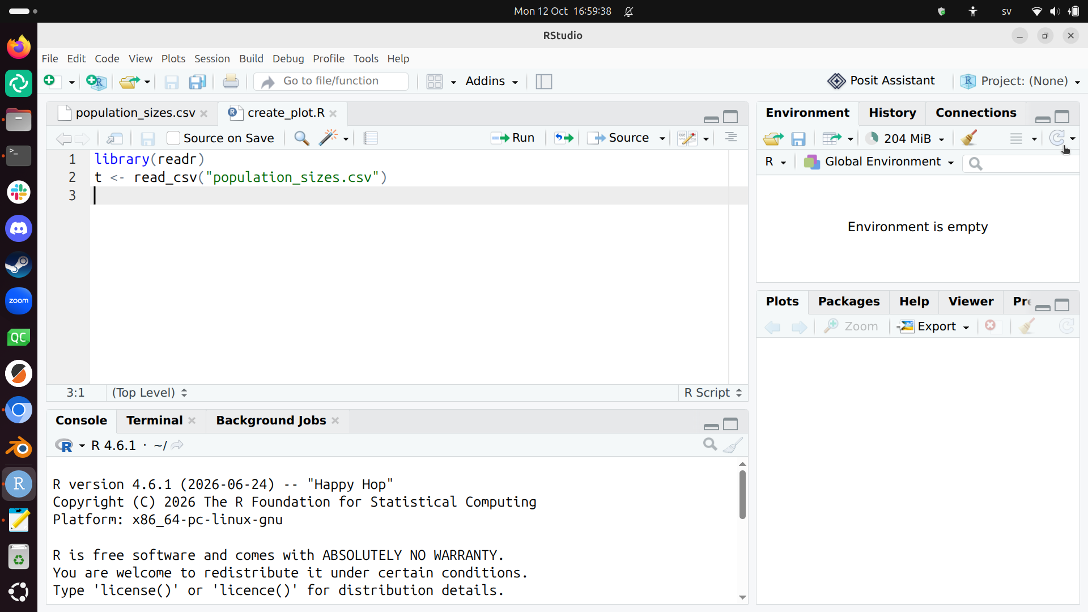Create a new R project icon
The width and height of the screenshot is (1088, 612).
[96, 82]
